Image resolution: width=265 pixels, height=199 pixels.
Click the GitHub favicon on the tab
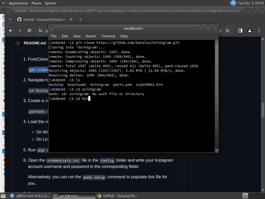19,19
